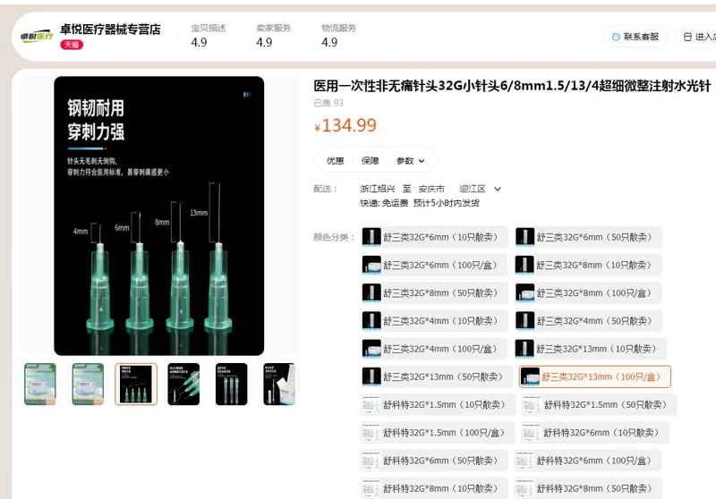The width and height of the screenshot is (716, 499).
Task: Pick 舒科特32G*8mm（50只散卖） variant
Action: [588, 488]
